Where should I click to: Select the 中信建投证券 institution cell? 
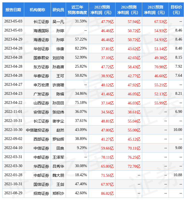pyautogui.click(x=37, y=130)
